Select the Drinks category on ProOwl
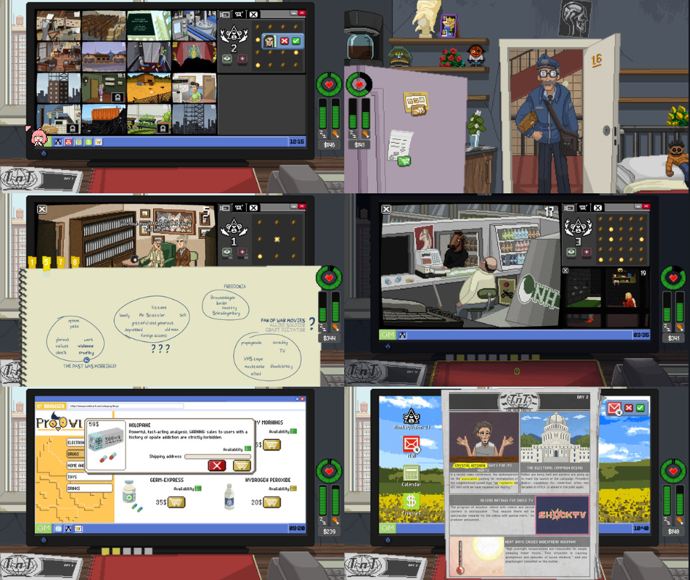 [x=89, y=488]
